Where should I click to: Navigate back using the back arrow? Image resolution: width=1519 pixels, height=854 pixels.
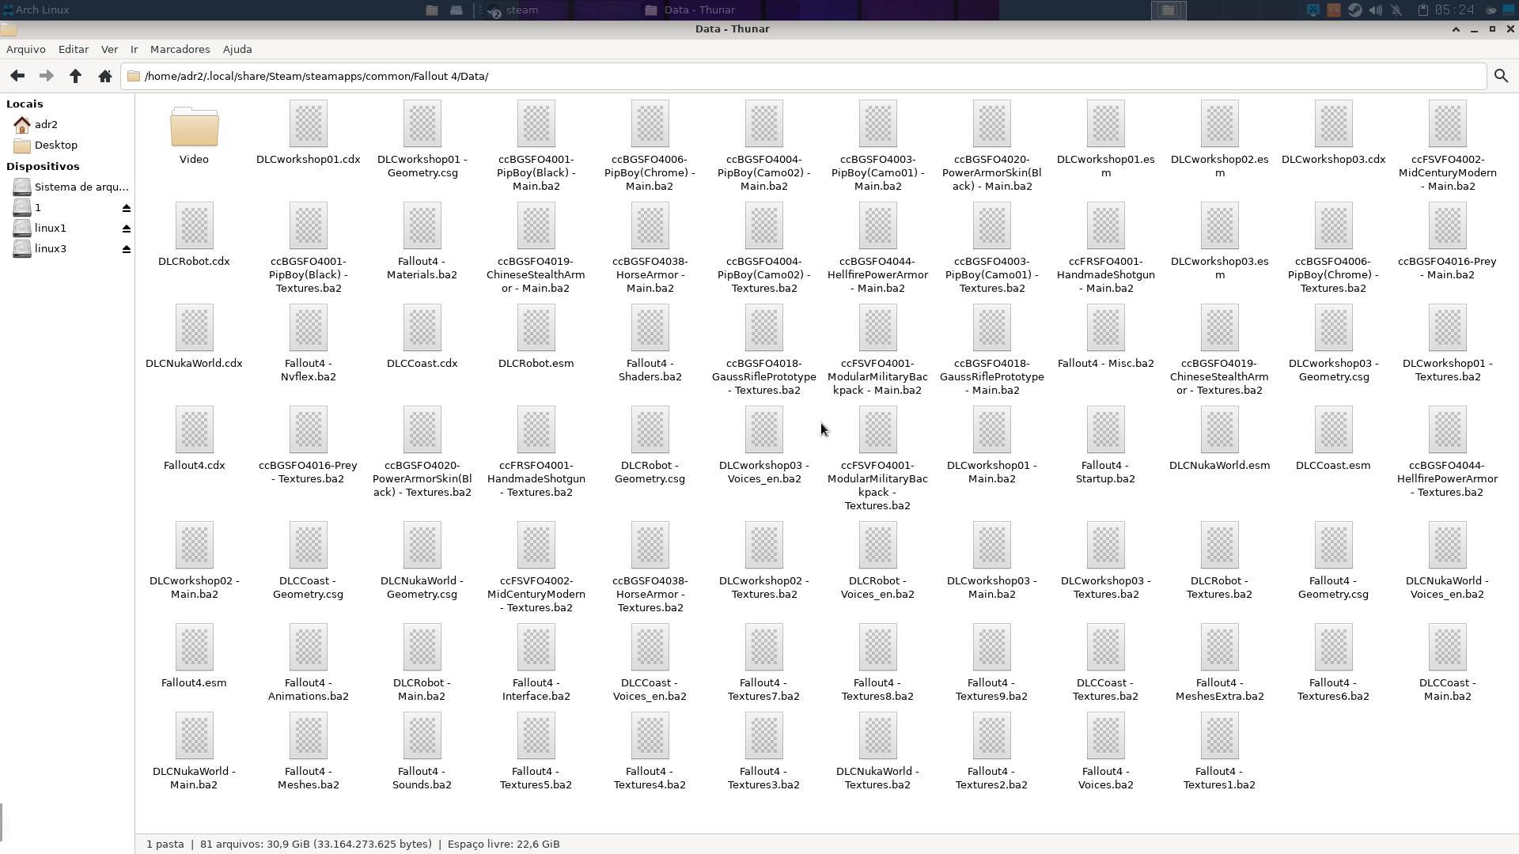coord(17,75)
